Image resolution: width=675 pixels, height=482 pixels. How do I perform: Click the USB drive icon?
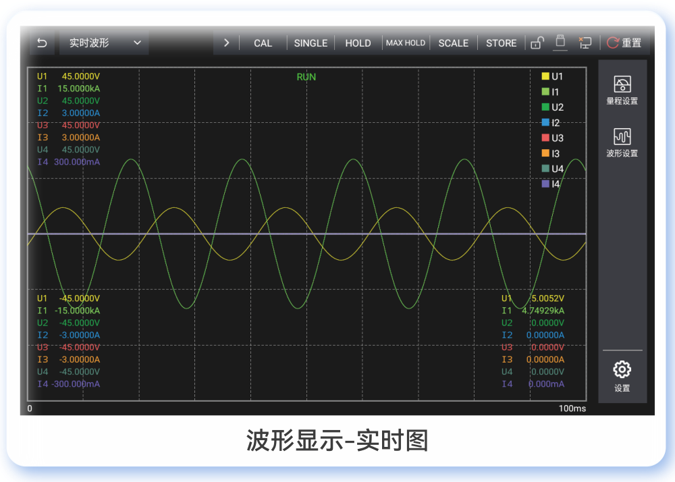click(x=560, y=43)
